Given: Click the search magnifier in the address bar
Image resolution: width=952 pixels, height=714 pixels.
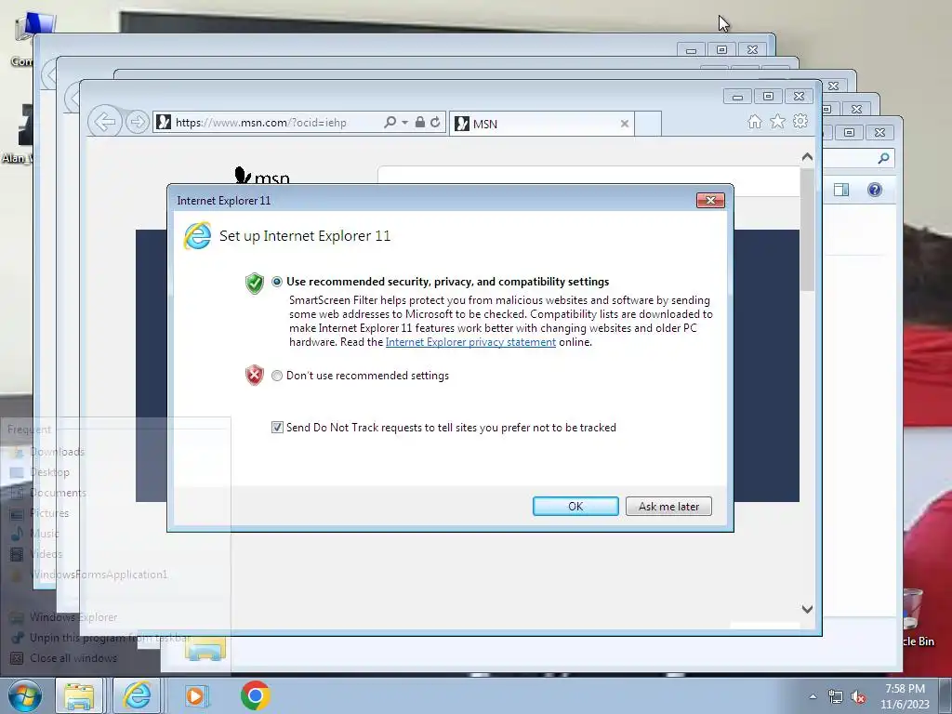Looking at the screenshot, I should (x=390, y=122).
